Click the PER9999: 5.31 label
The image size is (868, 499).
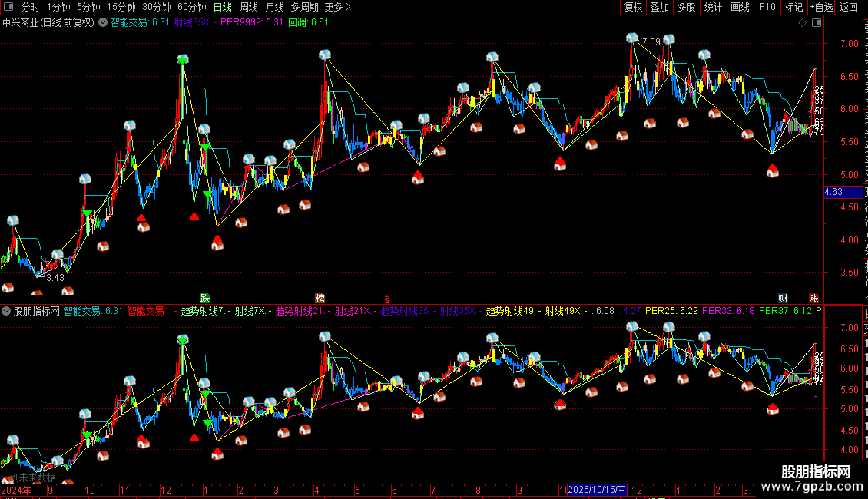point(252,23)
